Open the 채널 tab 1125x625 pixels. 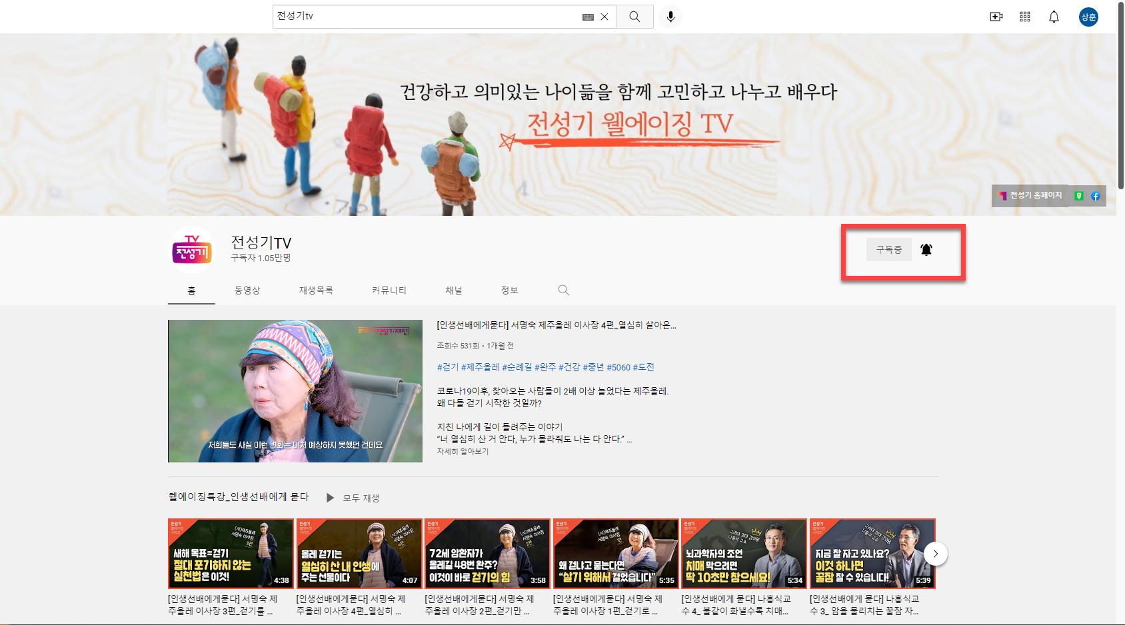tap(454, 291)
